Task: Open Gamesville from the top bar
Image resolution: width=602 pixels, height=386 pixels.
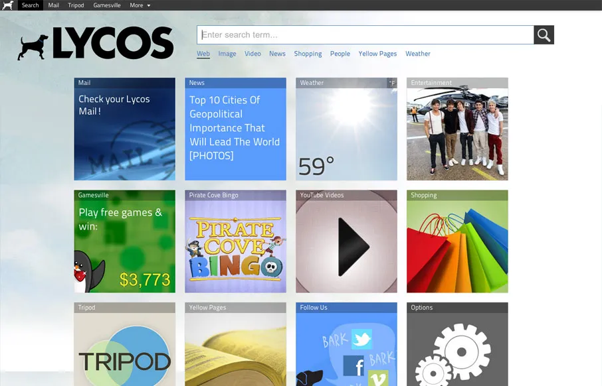Action: coord(107,5)
